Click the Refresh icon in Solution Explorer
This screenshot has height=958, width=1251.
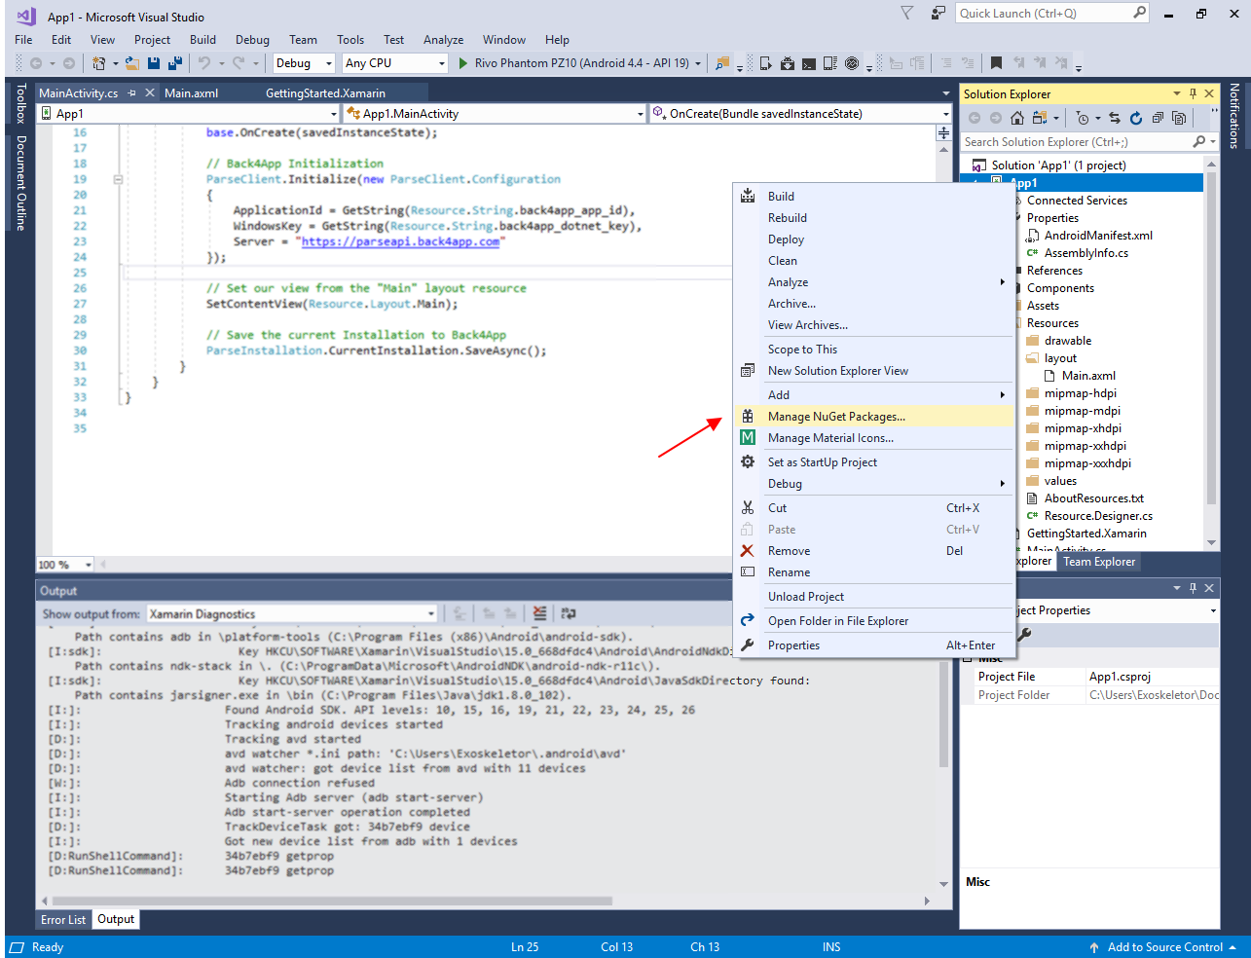[1135, 118]
